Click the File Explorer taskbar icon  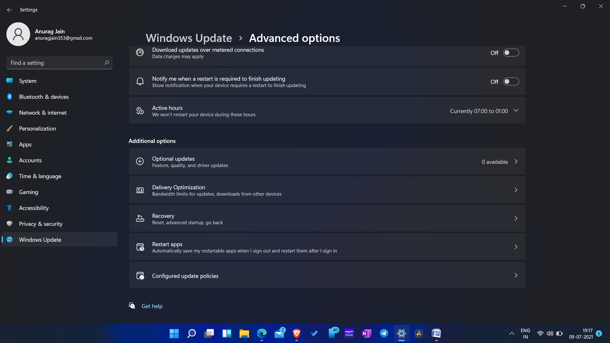[x=244, y=333]
